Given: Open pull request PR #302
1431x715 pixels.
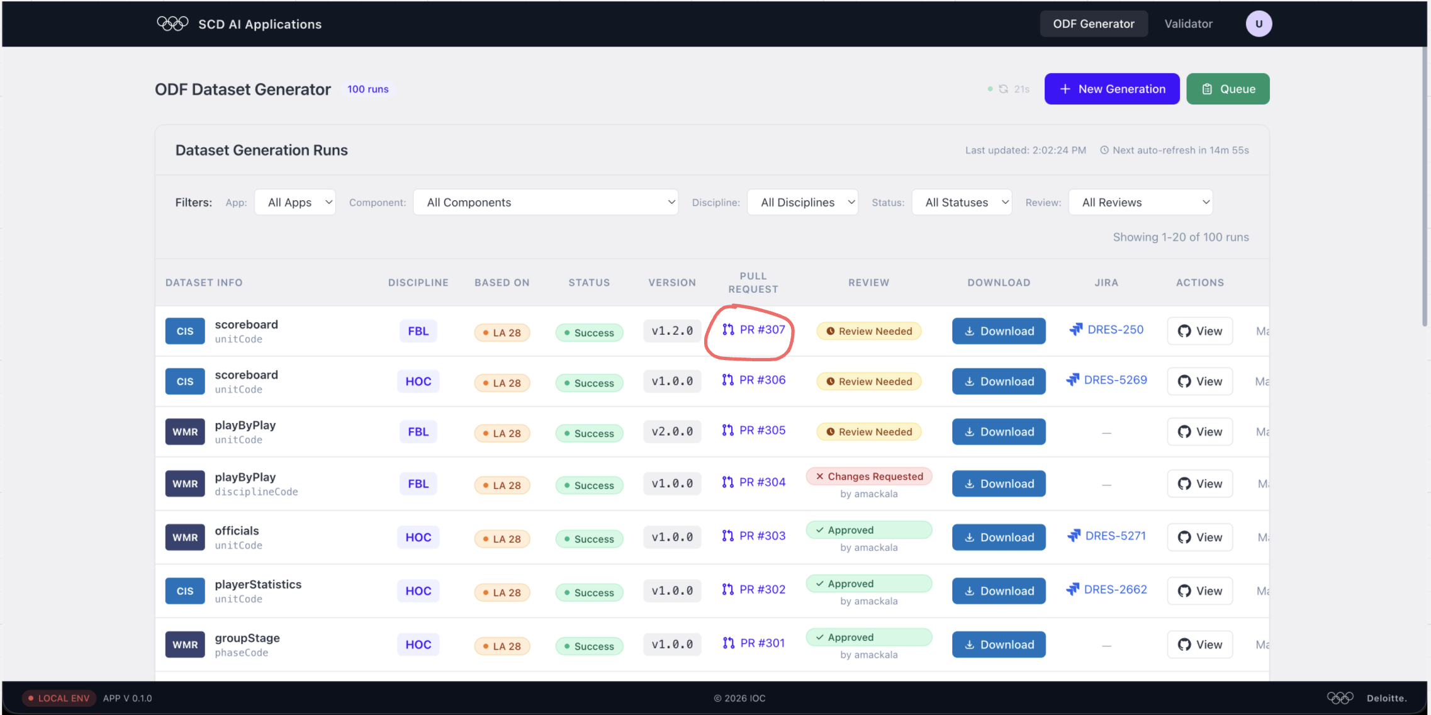Looking at the screenshot, I should point(754,590).
